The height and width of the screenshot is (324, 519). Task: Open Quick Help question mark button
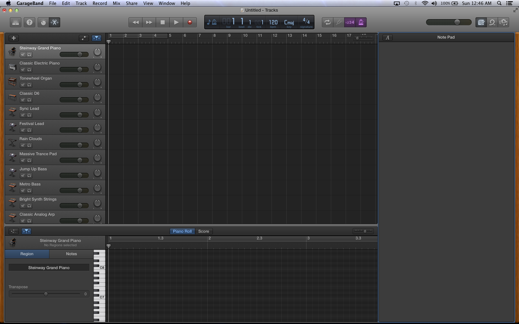(29, 22)
